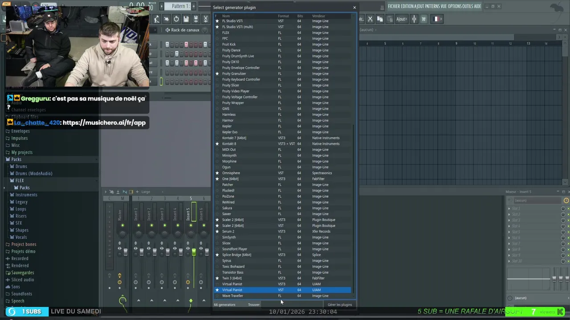Select Wave Traveller in plugin list
Viewport: 570px width, 320px height.
coord(283,296)
